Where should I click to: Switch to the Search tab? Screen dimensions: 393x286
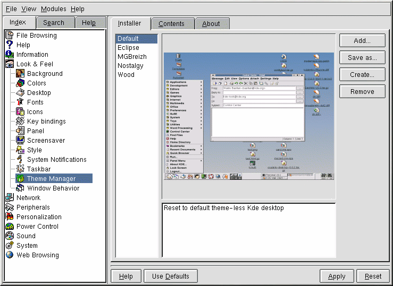(x=54, y=23)
